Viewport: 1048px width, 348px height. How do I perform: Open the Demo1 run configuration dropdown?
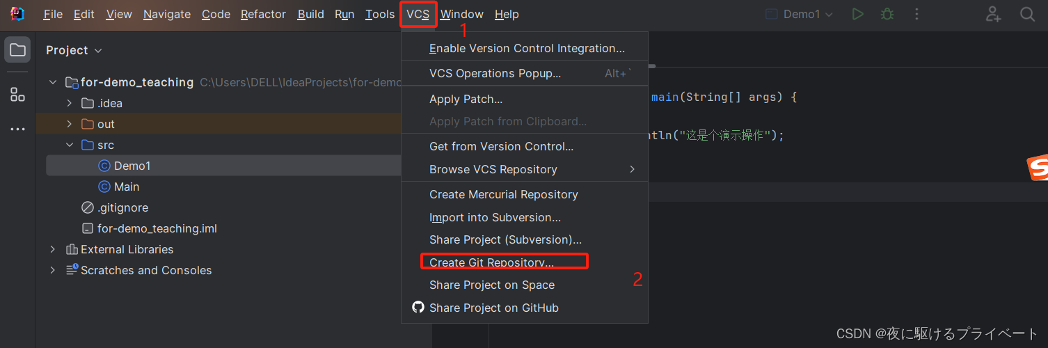pyautogui.click(x=799, y=14)
